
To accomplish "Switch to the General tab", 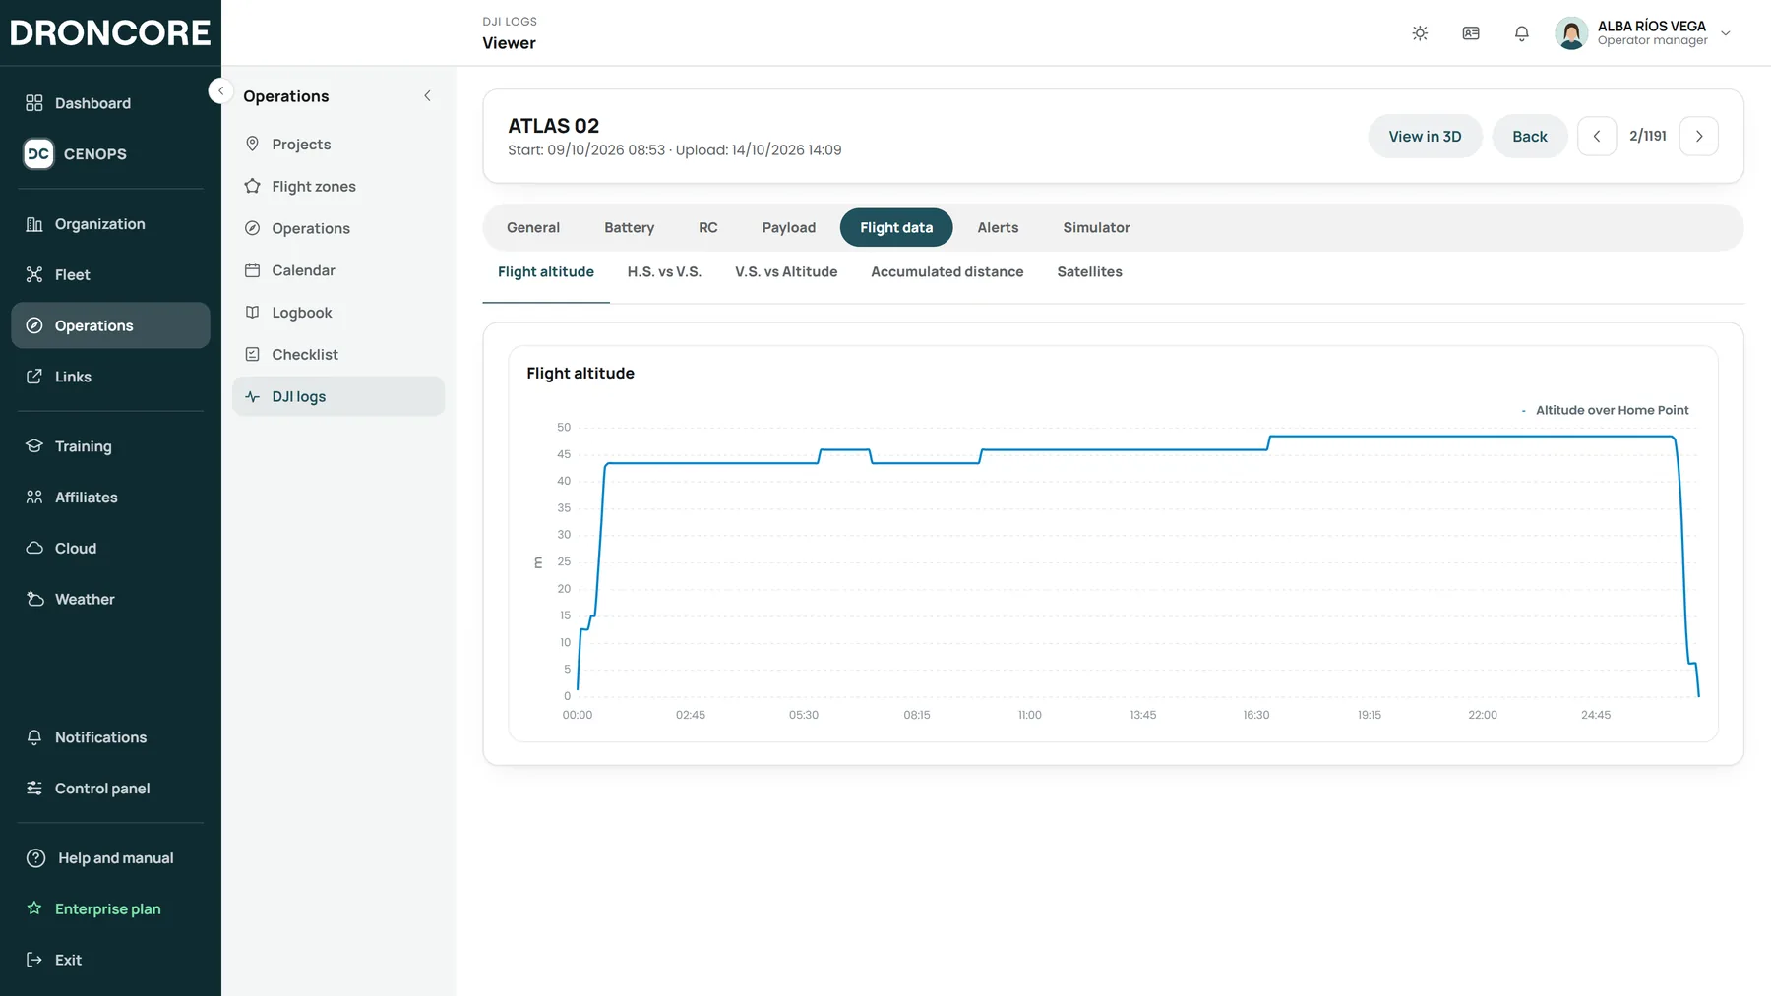I will pos(533,228).
